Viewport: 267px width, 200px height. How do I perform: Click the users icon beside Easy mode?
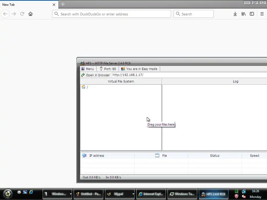(x=123, y=69)
